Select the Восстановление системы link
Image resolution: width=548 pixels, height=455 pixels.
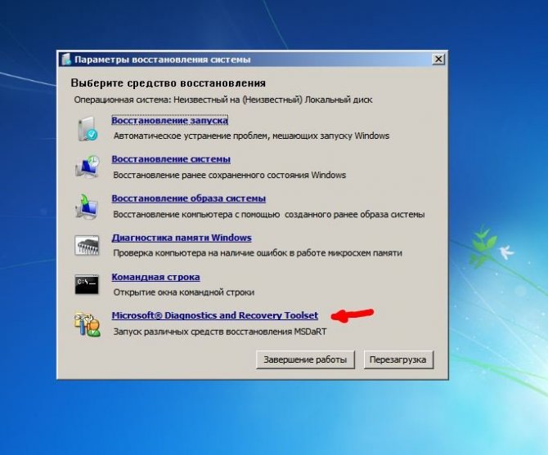pos(171,159)
